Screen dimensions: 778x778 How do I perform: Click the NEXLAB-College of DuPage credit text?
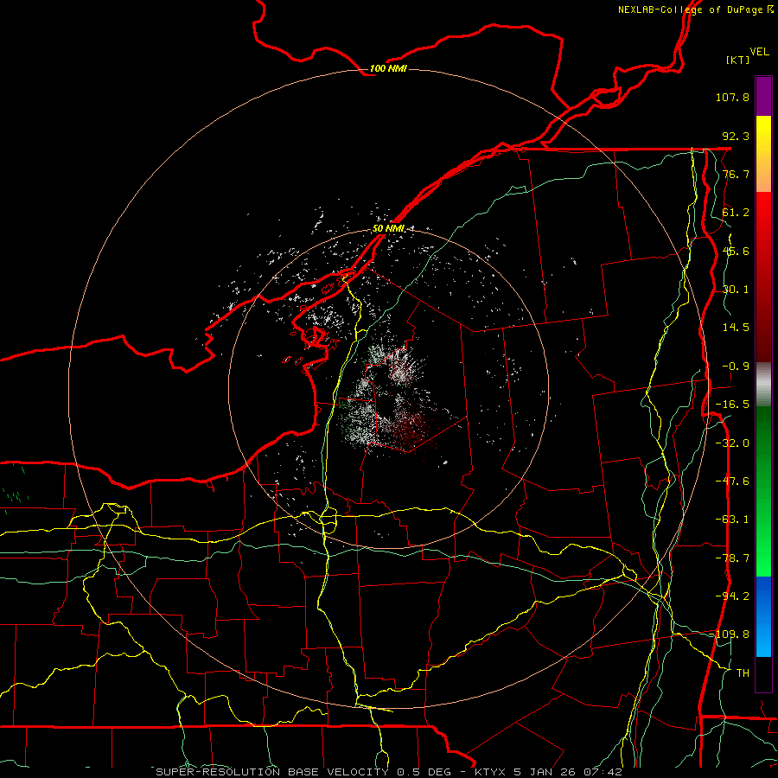(x=695, y=10)
